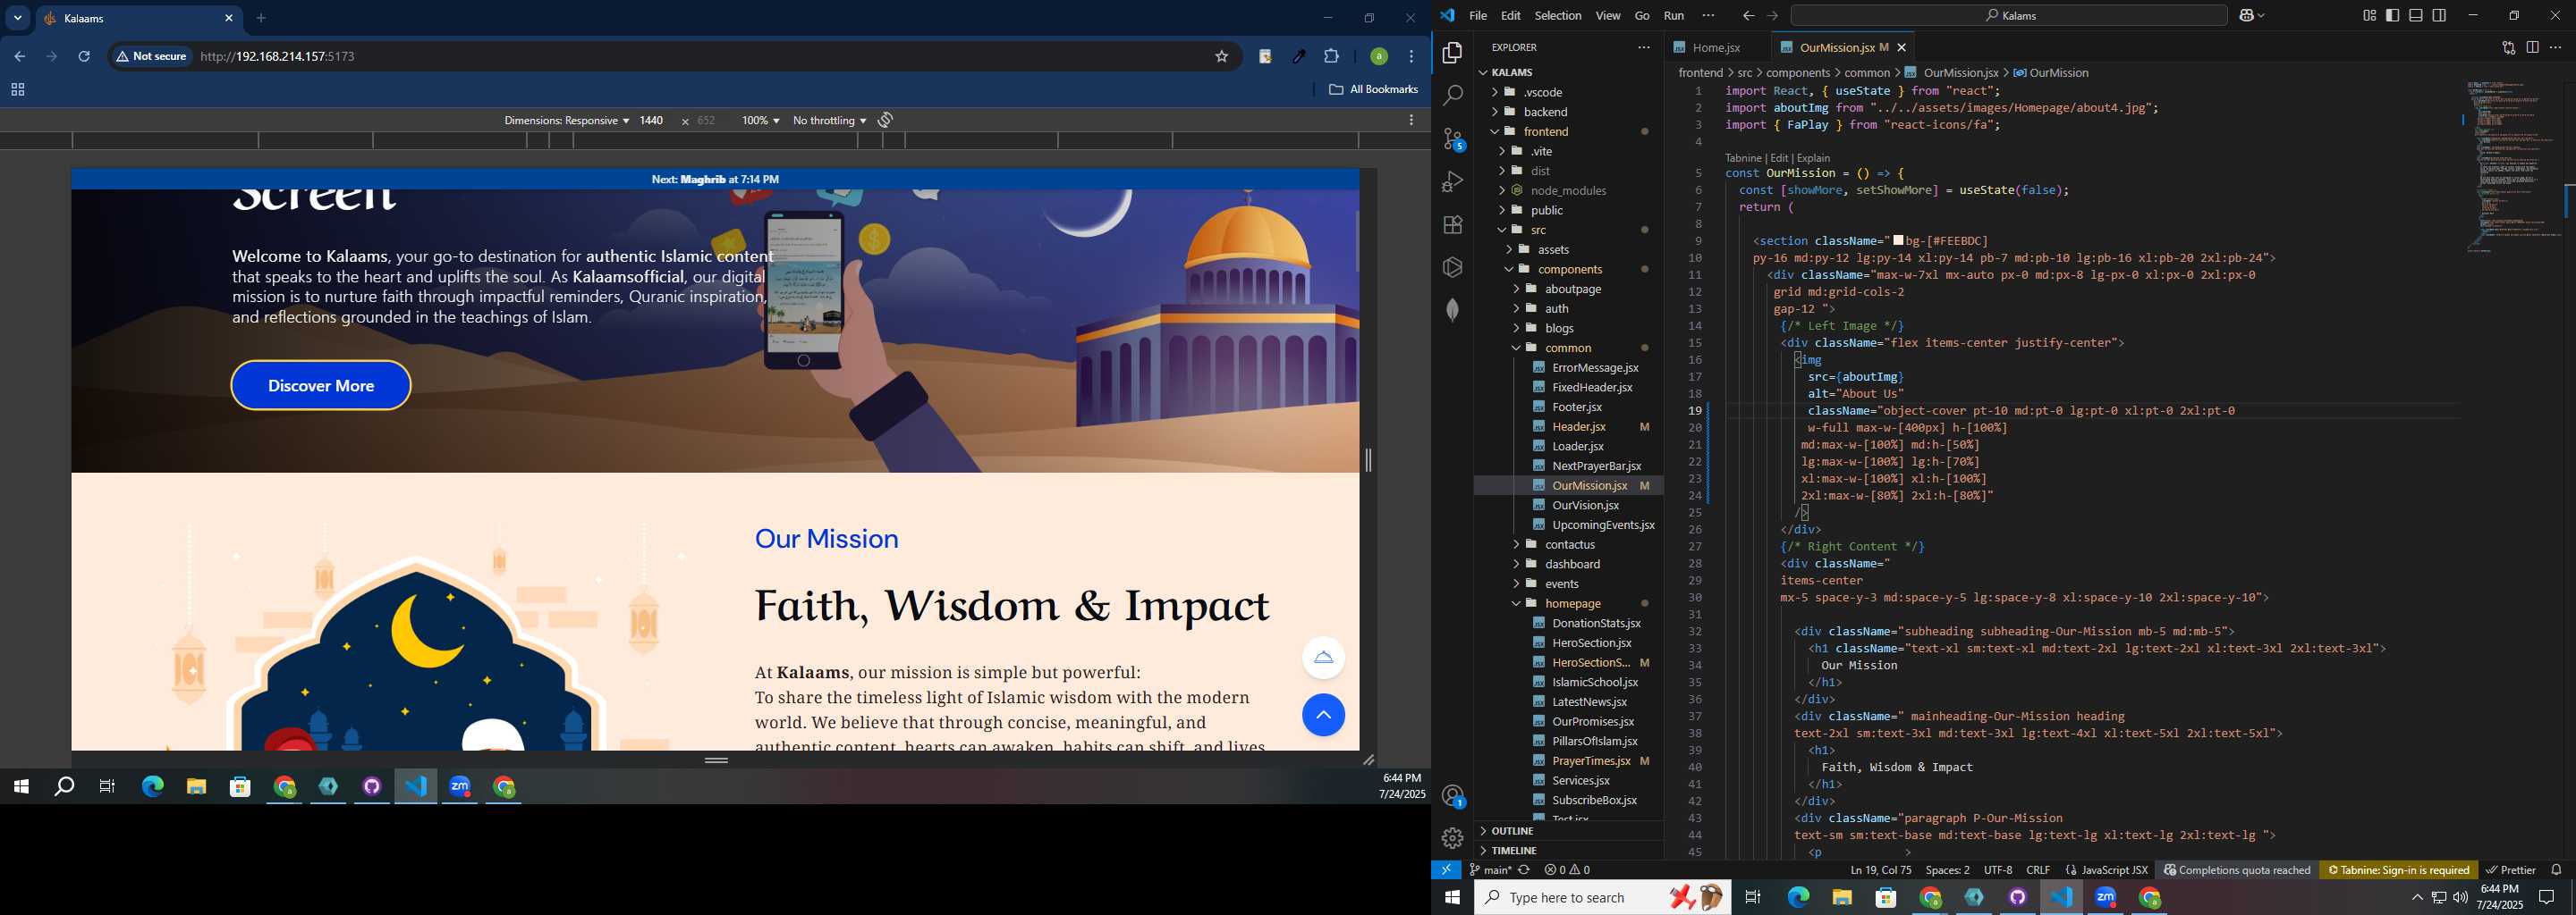
Task: Click the Copilot icon in VS Code title bar
Action: point(2247,16)
